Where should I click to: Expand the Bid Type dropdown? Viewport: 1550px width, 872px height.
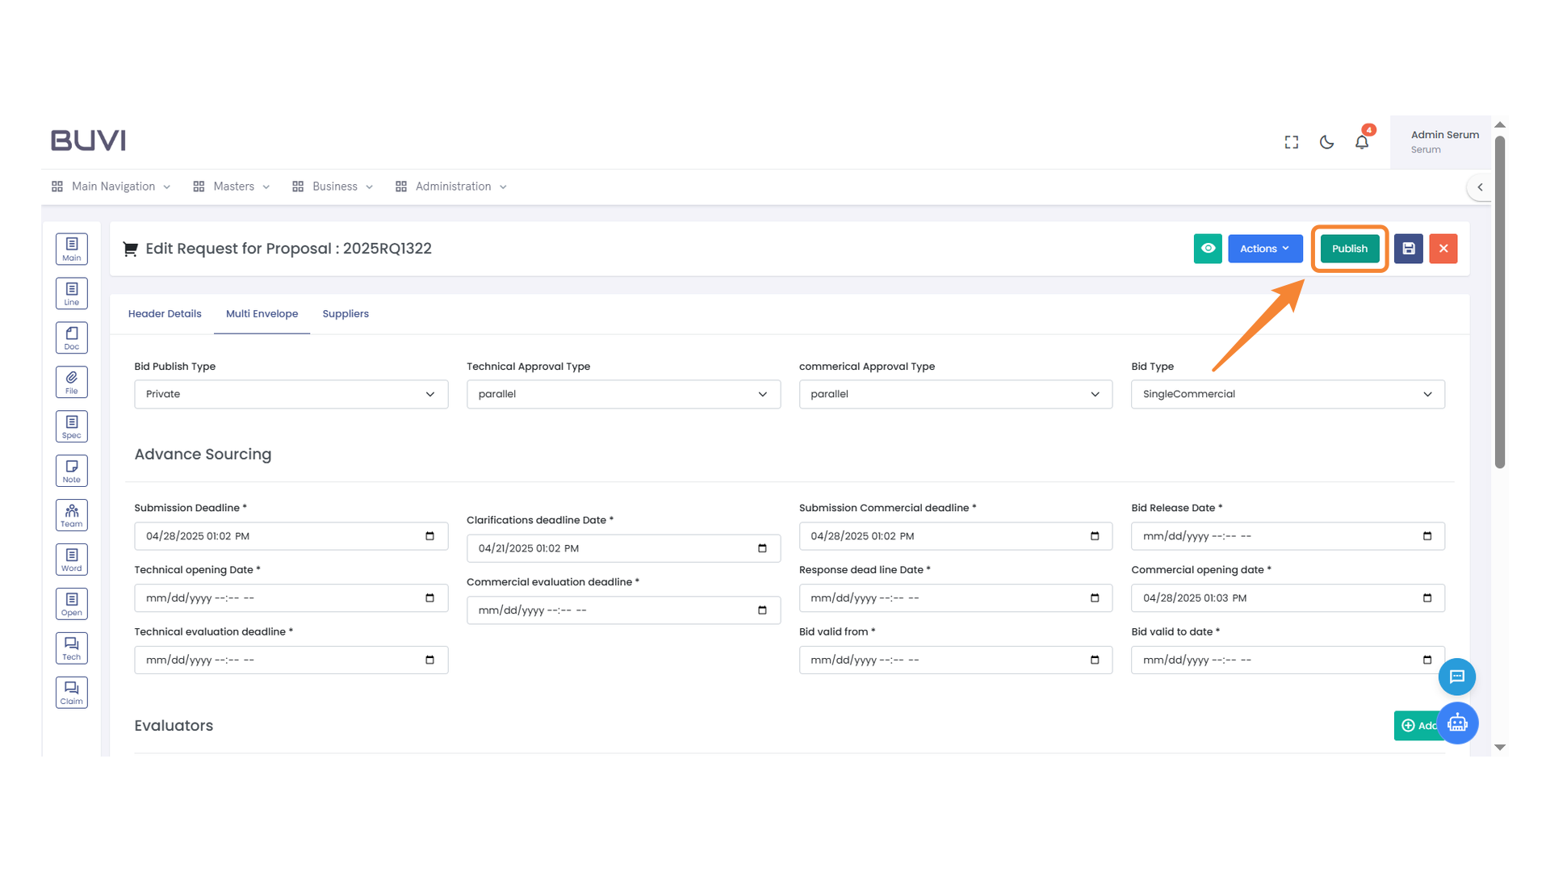[1287, 394]
